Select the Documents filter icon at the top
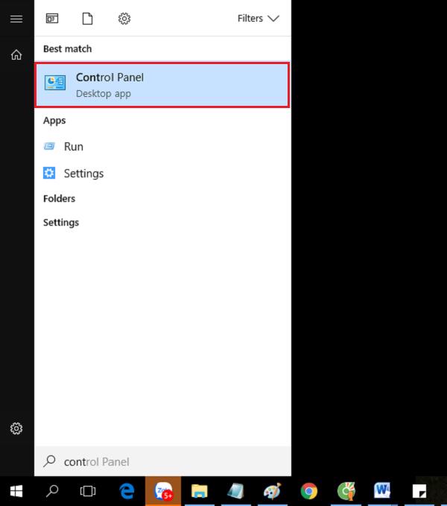The image size is (447, 506). pyautogui.click(x=88, y=18)
